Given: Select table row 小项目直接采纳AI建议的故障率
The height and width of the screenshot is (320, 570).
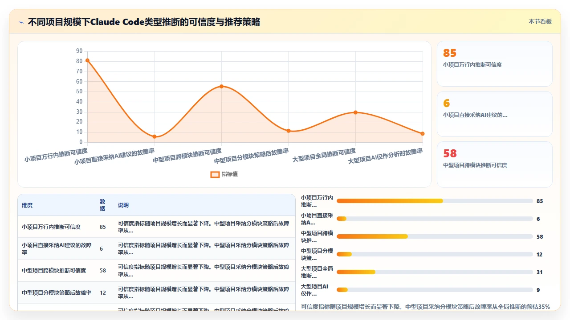Looking at the screenshot, I should 156,248.
